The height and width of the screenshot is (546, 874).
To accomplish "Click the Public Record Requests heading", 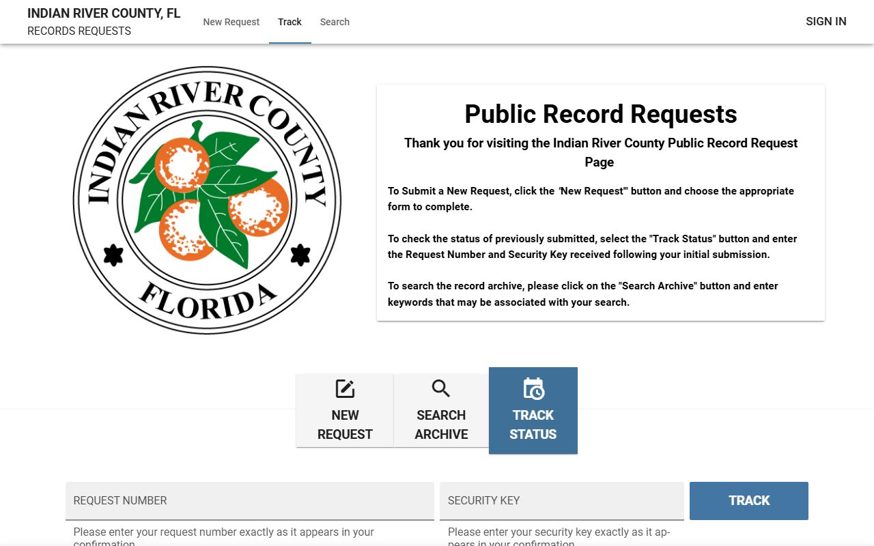I will point(601,114).
